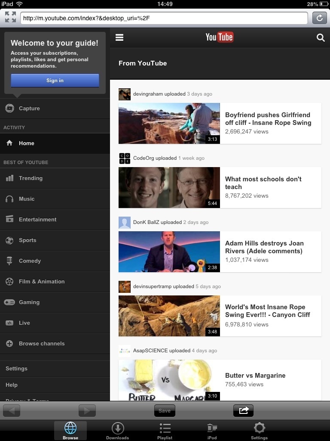
Task: Open the Help link
Action: point(12,385)
